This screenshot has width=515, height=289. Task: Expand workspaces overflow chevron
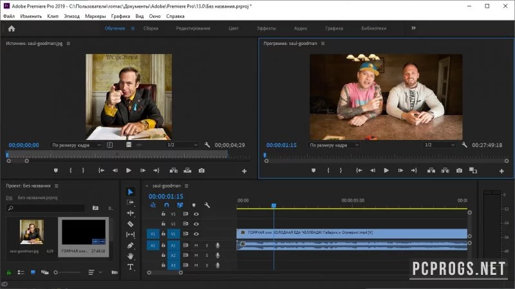[x=413, y=28]
